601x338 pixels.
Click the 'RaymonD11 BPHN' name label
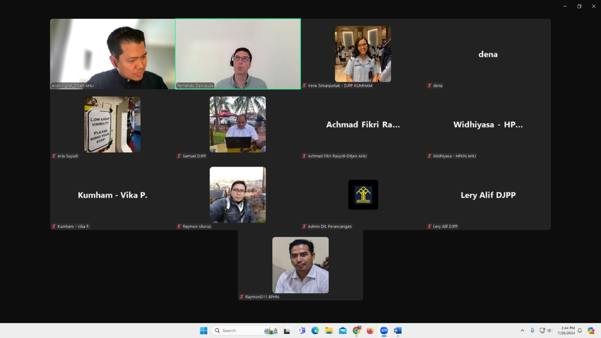click(262, 297)
